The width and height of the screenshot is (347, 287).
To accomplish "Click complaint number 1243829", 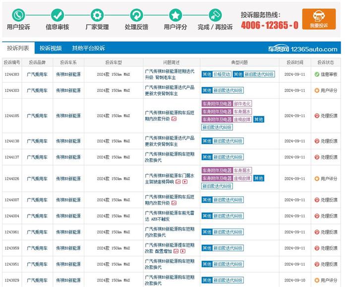I will click(12, 280).
